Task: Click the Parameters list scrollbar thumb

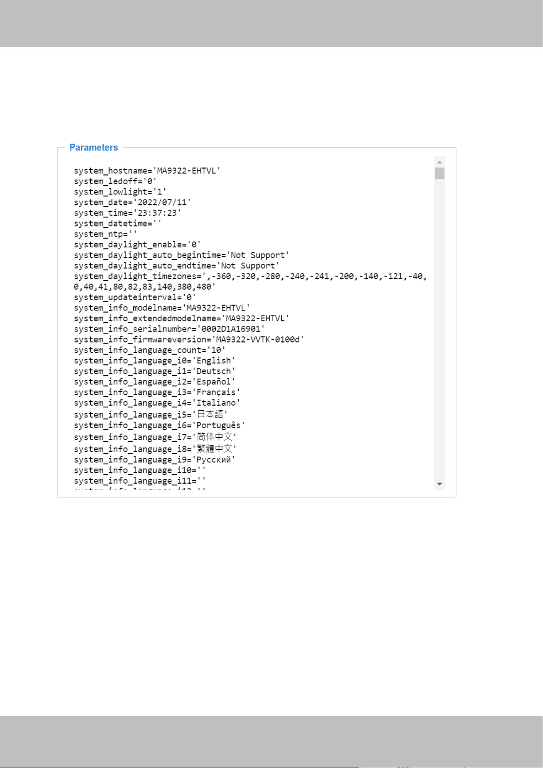Action: (x=440, y=173)
